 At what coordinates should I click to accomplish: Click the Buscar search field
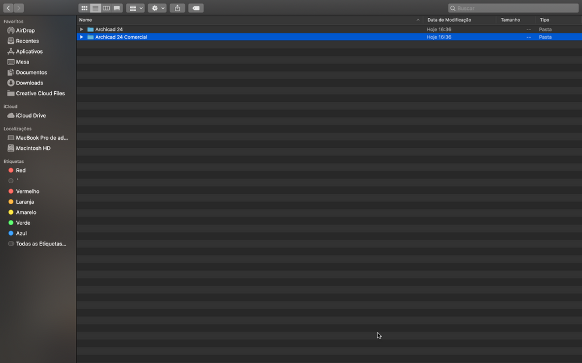[x=513, y=8]
